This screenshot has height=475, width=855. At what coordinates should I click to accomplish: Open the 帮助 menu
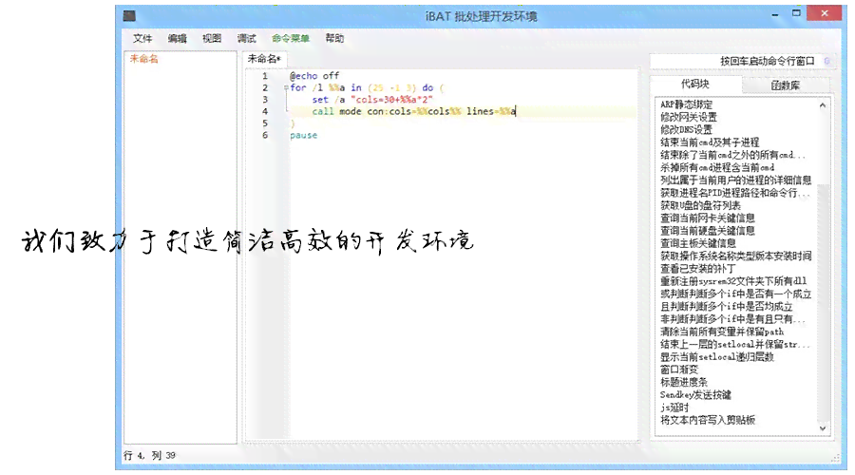[334, 38]
